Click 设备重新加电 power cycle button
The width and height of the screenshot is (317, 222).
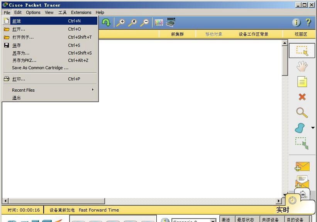62,210
